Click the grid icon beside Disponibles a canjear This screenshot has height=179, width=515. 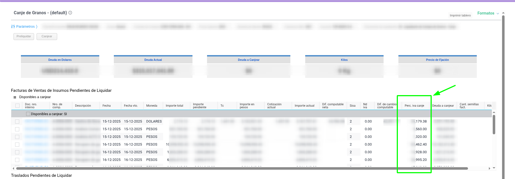(15, 97)
